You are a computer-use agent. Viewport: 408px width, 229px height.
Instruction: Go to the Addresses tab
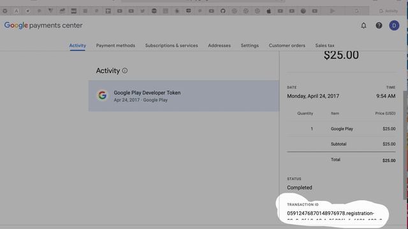tap(219, 45)
